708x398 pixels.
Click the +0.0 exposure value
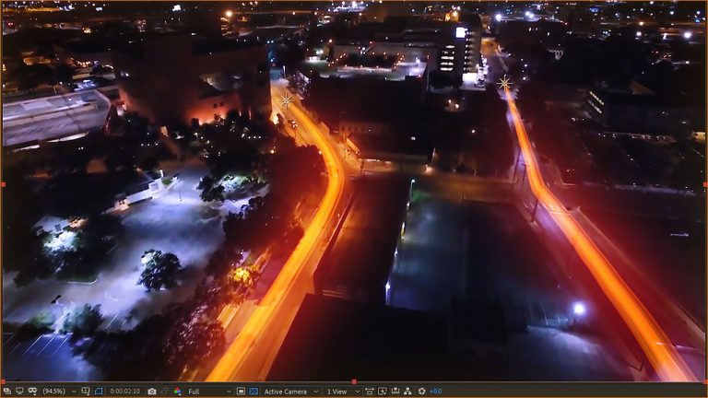[x=435, y=392]
